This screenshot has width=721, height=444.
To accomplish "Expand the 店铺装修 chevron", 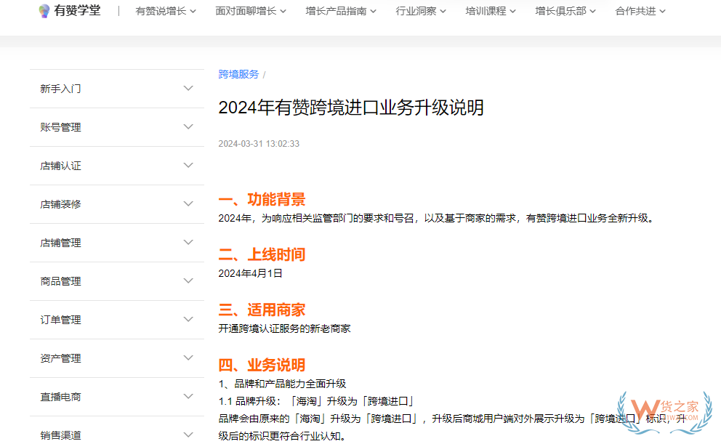I will 188,203.
